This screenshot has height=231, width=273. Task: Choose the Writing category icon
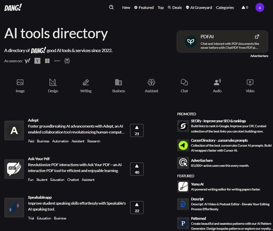86,83
